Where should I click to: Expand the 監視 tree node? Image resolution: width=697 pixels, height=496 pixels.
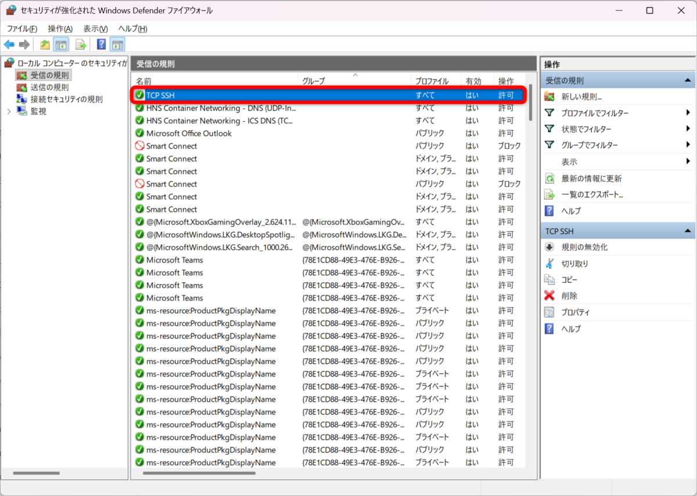point(9,111)
